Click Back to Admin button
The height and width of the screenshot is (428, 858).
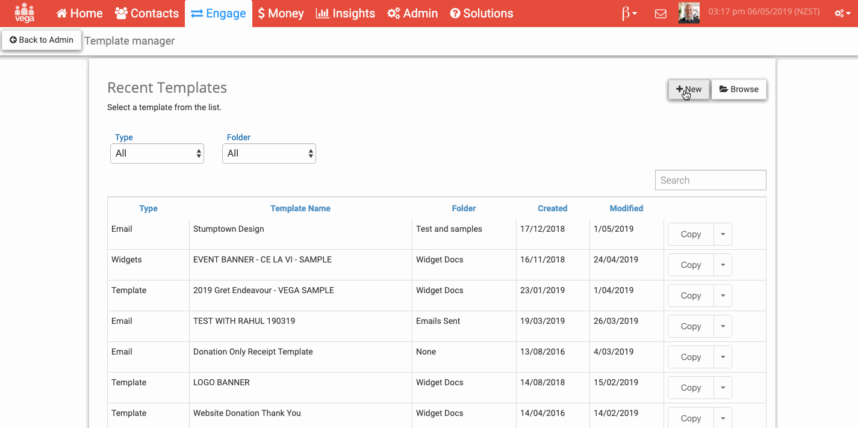point(42,40)
